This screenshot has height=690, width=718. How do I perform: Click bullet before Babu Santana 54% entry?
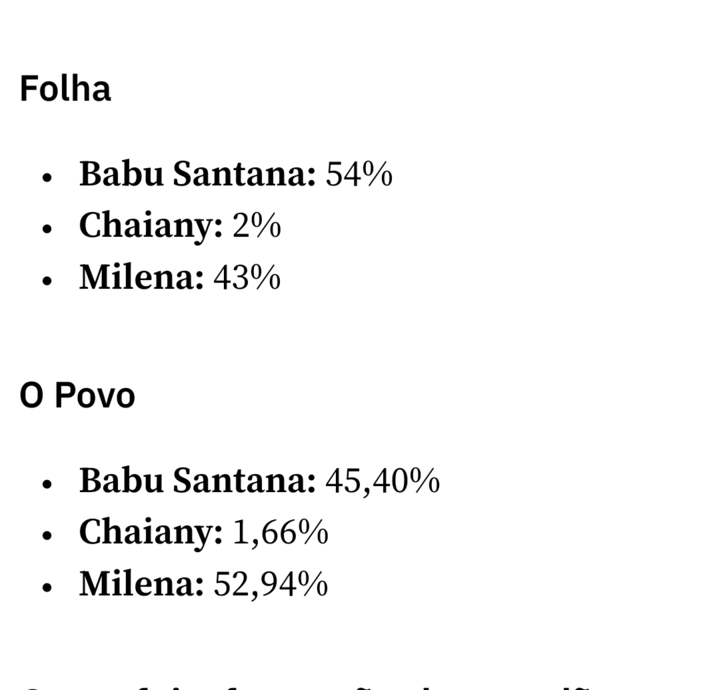pos(47,177)
